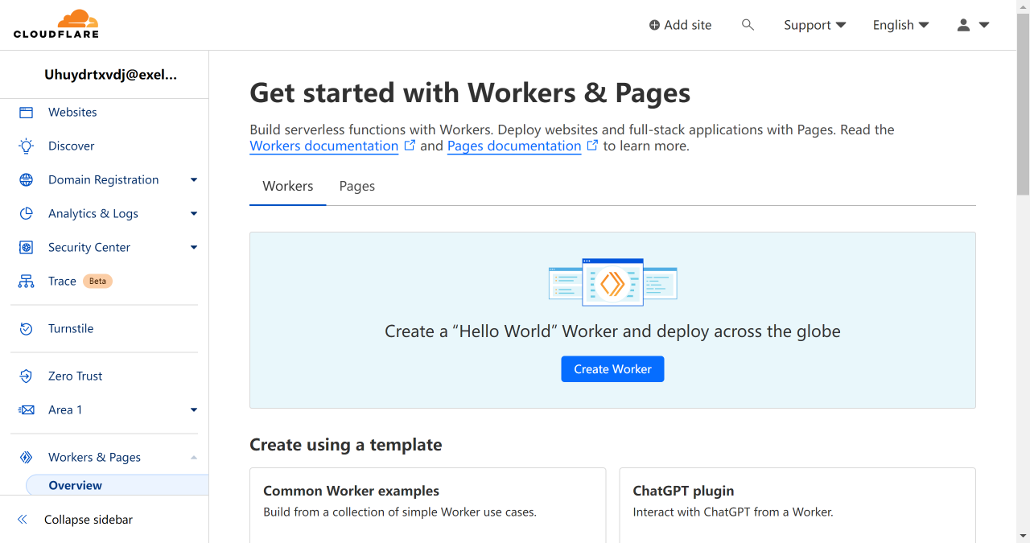Open Turnstile in the sidebar
The image size is (1030, 543).
[x=71, y=329]
